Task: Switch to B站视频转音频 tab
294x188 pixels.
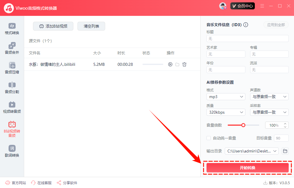Action: tap(11, 129)
